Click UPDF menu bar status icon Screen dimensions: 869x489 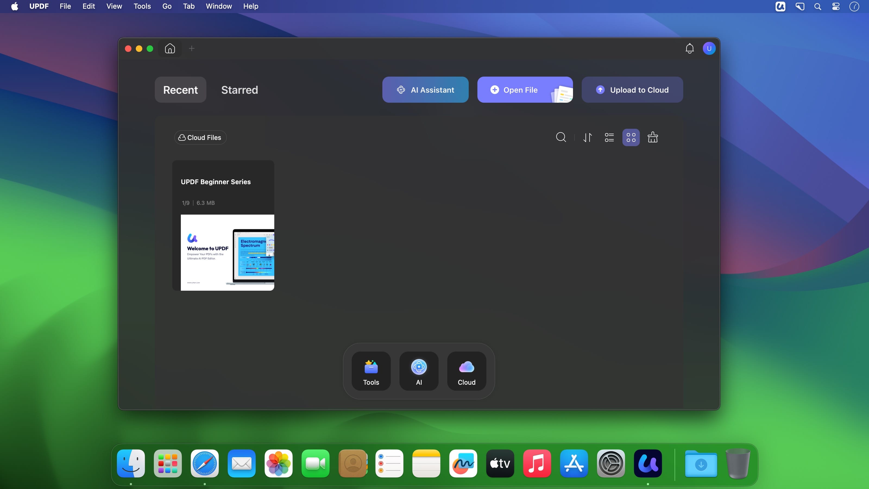pos(780,7)
